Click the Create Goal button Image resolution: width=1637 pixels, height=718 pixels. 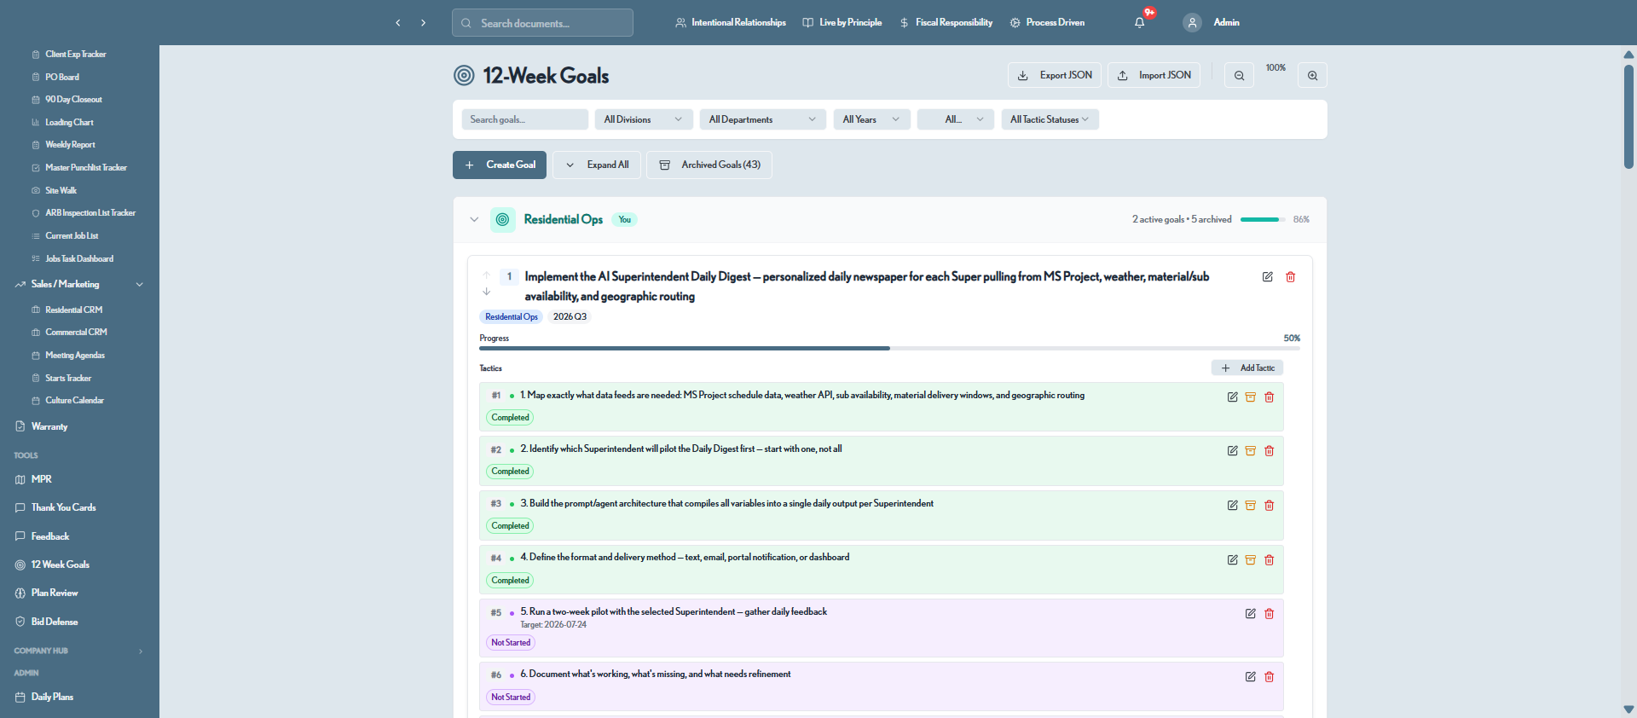point(500,165)
